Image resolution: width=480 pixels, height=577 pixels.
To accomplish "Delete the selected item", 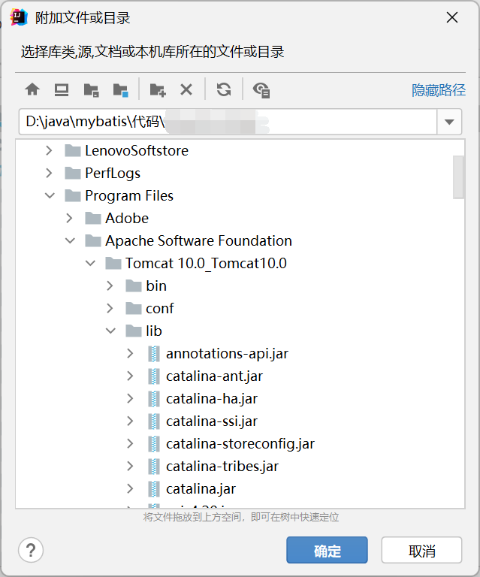I will (186, 90).
